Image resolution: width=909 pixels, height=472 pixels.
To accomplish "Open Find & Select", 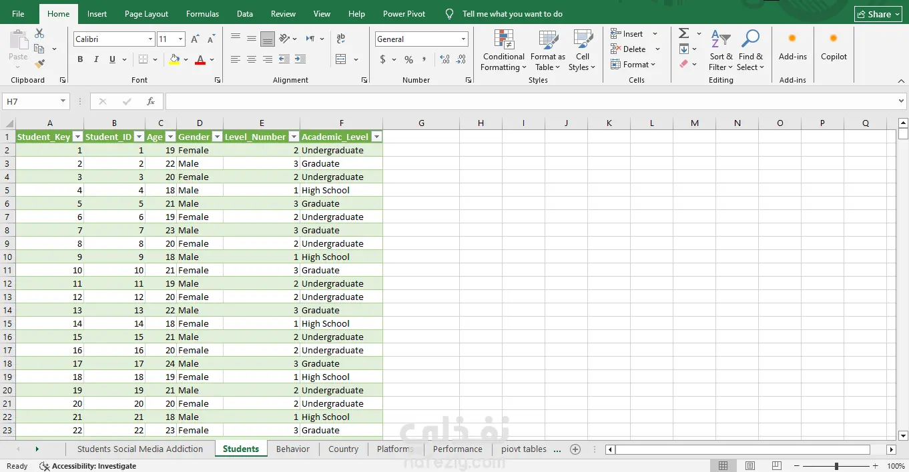I will [x=750, y=51].
